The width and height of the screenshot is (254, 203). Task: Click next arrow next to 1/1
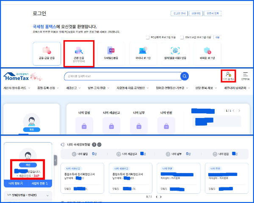[x=239, y=111]
